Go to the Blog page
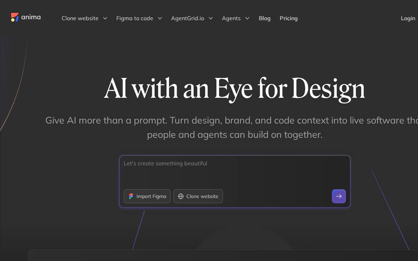 [265, 18]
